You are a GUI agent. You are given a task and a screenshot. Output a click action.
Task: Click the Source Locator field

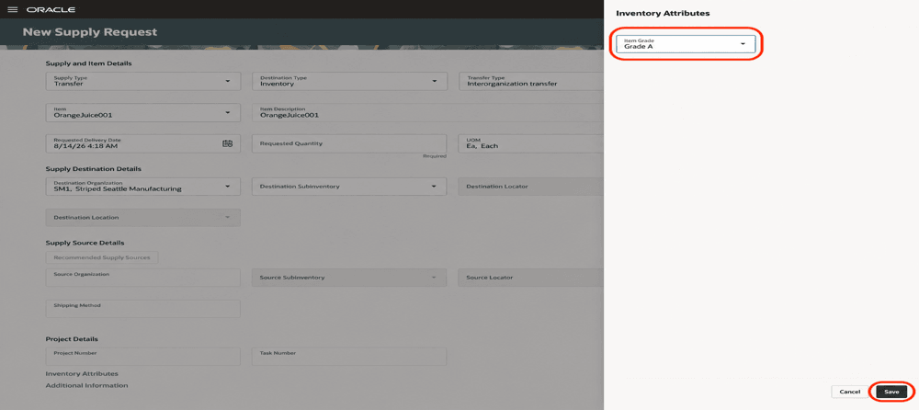click(x=531, y=278)
